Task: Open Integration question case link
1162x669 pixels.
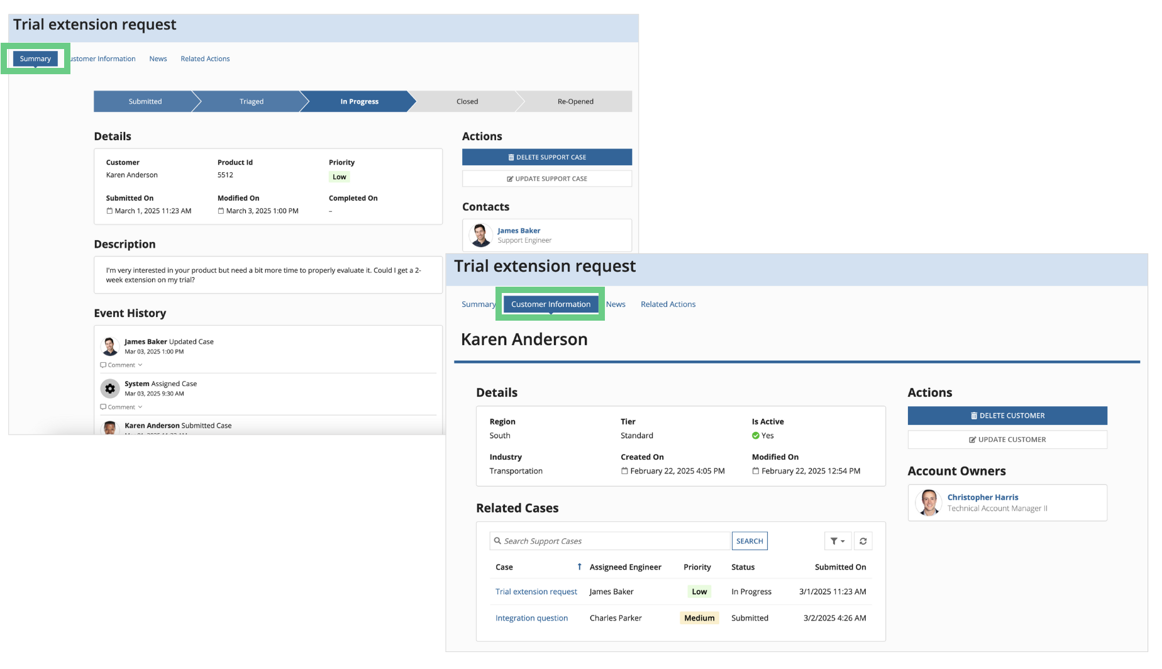Action: 531,618
